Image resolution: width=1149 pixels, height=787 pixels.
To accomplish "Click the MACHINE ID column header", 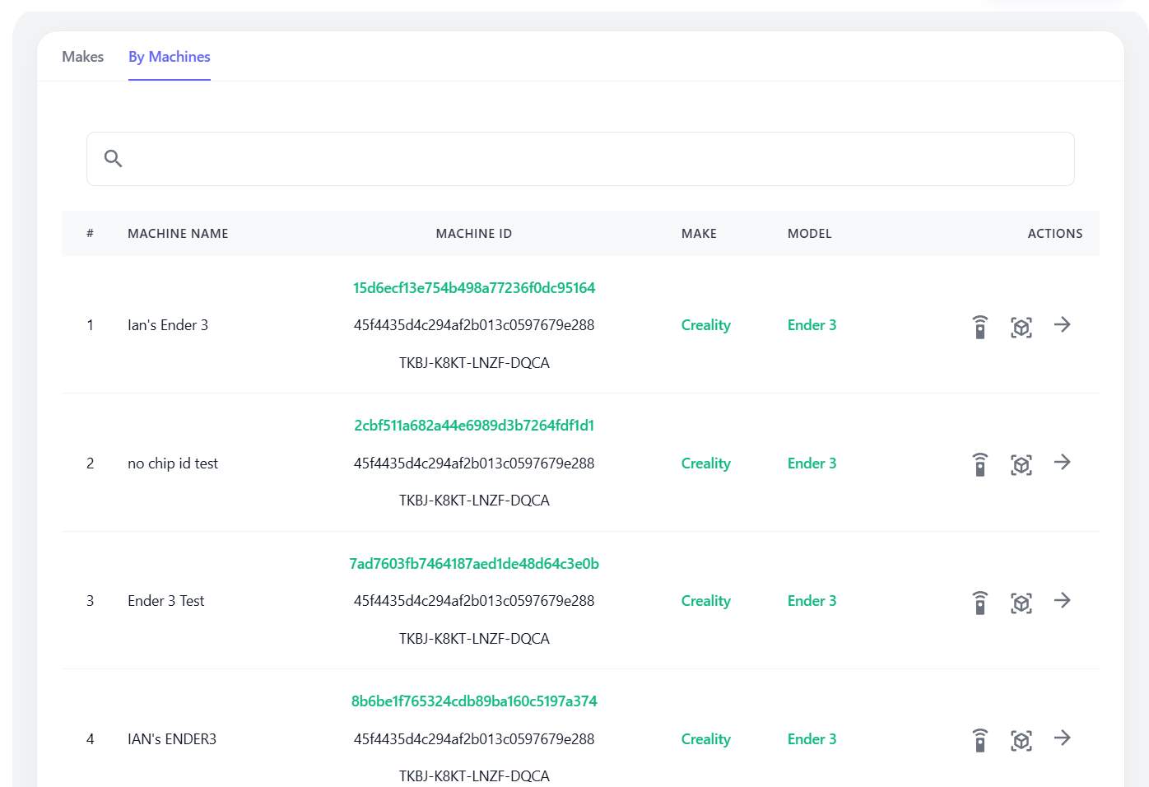I will coord(474,234).
